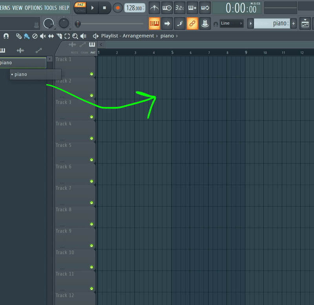
Task: Select the Playback speaker tool
Action: [83, 36]
